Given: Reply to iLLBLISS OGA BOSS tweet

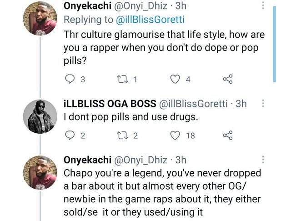Looking at the screenshot, I should 70,135.
